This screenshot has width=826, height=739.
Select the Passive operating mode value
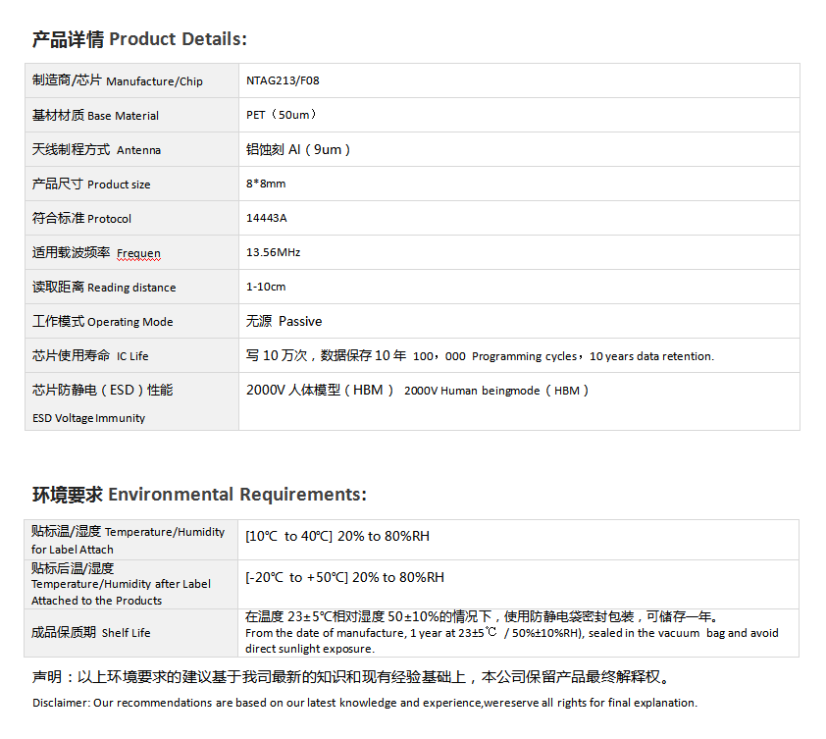click(x=299, y=321)
